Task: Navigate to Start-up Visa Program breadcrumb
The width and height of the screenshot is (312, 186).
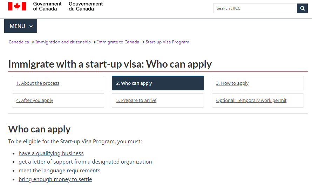Action: coord(167,42)
